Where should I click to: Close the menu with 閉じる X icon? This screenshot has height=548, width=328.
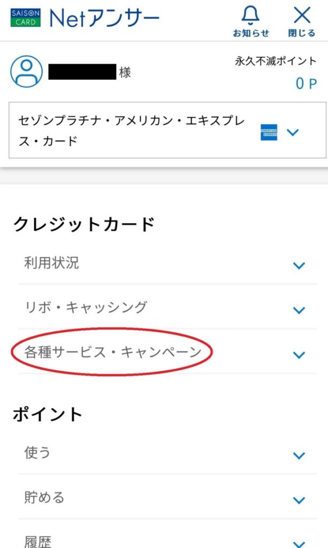[x=302, y=21]
